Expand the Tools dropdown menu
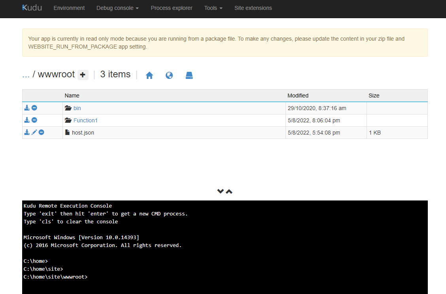 tap(214, 8)
